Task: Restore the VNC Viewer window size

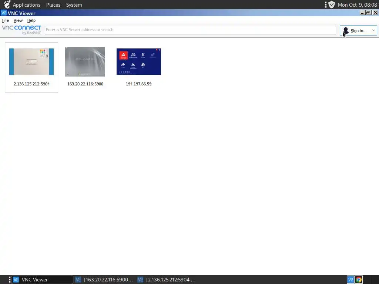Action: (368, 13)
